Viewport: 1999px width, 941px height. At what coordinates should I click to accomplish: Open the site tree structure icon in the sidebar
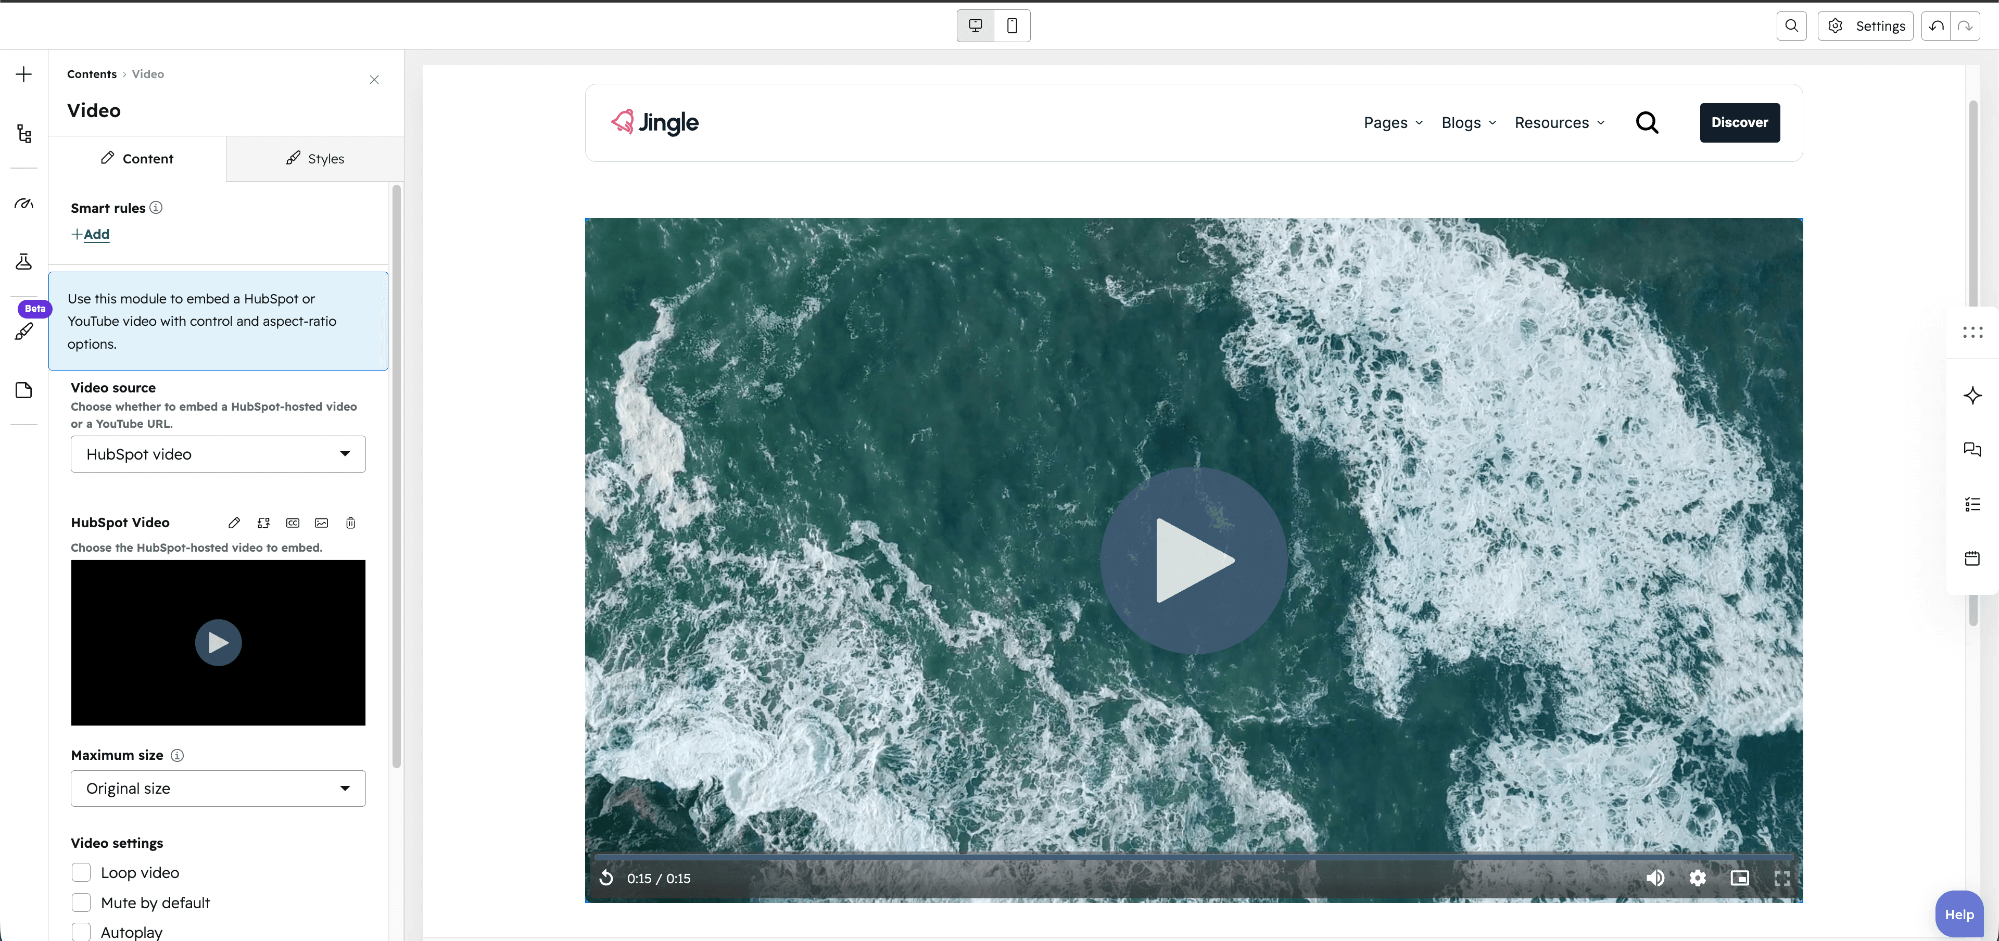(24, 133)
